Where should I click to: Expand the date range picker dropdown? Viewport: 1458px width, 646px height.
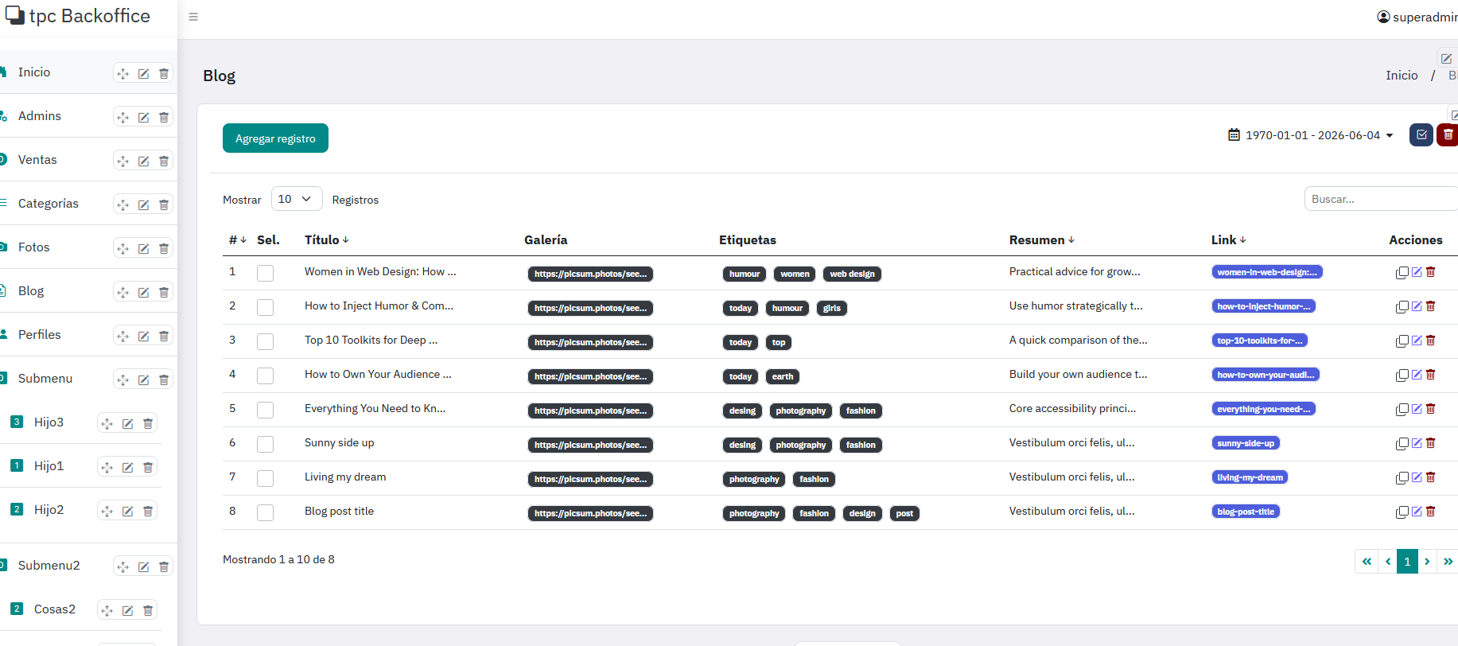click(x=1311, y=135)
